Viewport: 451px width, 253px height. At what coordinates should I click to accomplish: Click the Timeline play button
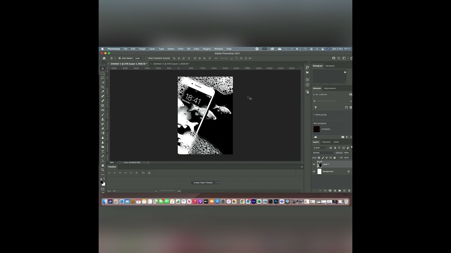(120, 173)
